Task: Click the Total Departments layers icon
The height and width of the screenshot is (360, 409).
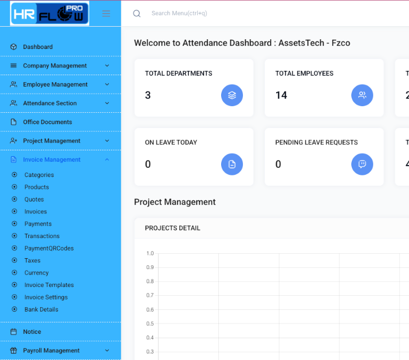Action: (231, 95)
